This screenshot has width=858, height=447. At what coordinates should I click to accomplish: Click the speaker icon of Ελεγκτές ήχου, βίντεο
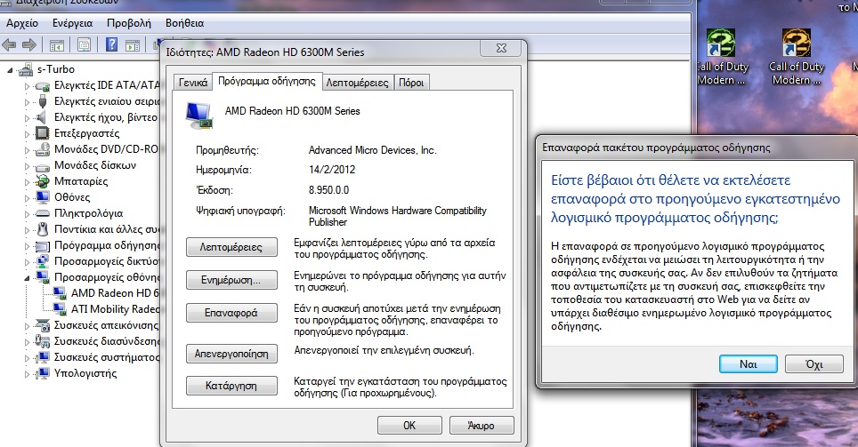pos(41,117)
